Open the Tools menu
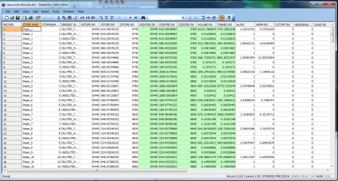Screen dimensions: 338x181 pyautogui.click(x=56, y=11)
